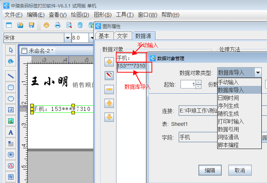This screenshot has width=267, height=183.
Task: Move data object up with arrow icon
Action: pos(109,103)
